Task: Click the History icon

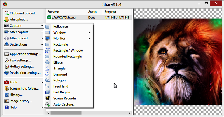Action: 6,95
